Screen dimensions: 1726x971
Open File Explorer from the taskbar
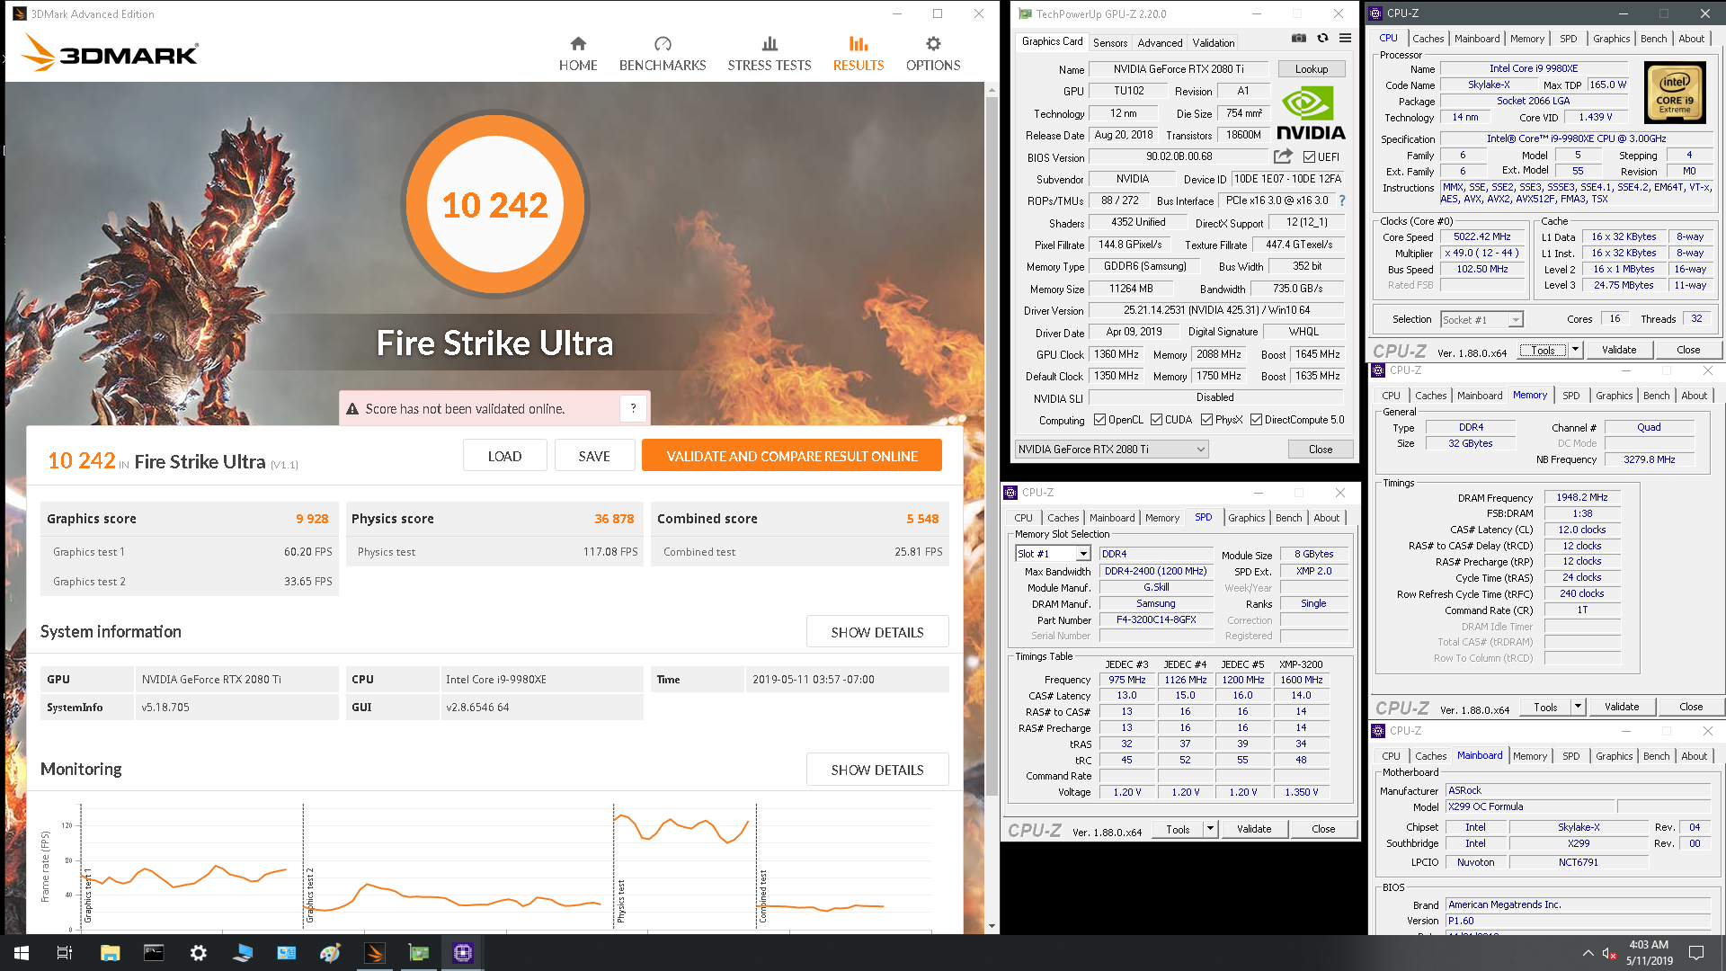coord(110,953)
